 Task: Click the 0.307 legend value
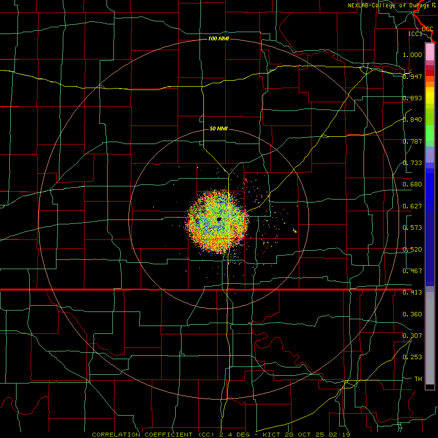pos(412,335)
